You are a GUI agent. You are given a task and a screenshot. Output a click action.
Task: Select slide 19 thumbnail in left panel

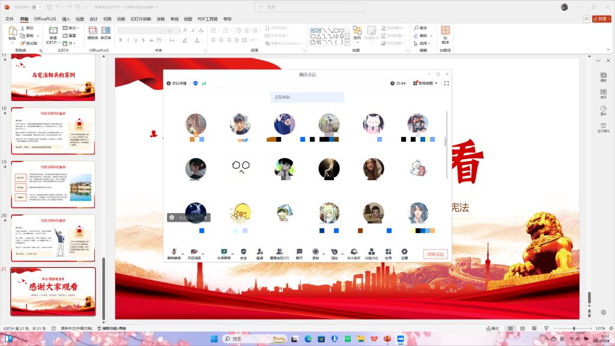[53, 184]
